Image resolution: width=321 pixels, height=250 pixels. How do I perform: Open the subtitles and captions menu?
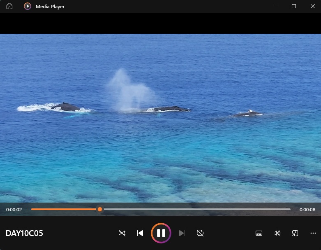[x=259, y=233]
